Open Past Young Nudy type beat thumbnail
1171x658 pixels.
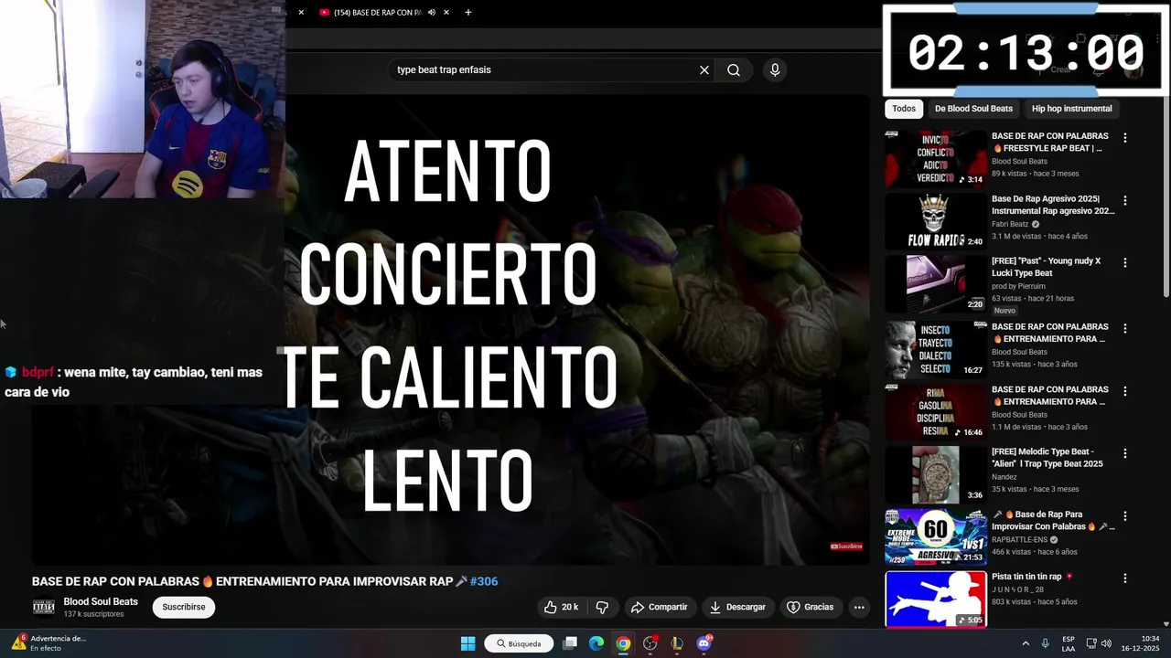[935, 283]
